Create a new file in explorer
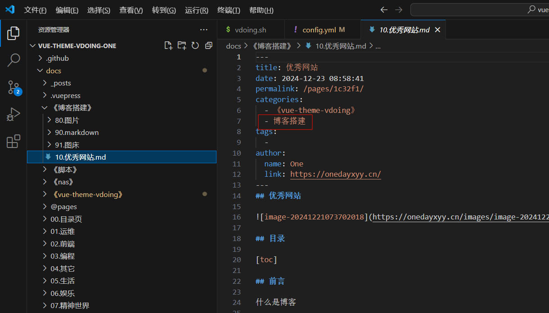549x313 pixels. pyautogui.click(x=168, y=45)
